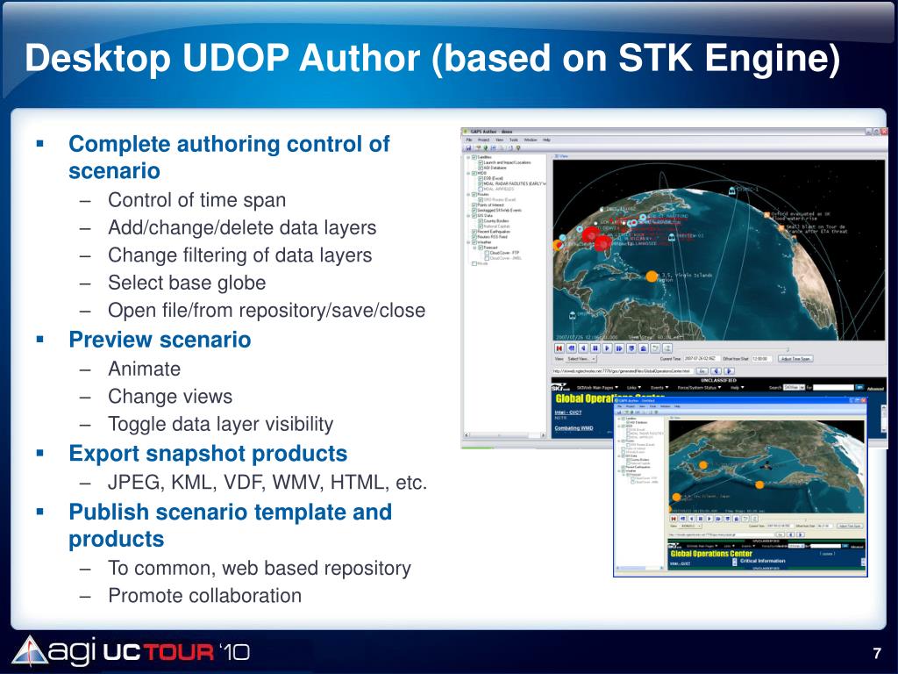Click the tree panel horizontal scrollbar in demo window
Image resolution: width=898 pixels, height=674 pixels.
[x=504, y=435]
